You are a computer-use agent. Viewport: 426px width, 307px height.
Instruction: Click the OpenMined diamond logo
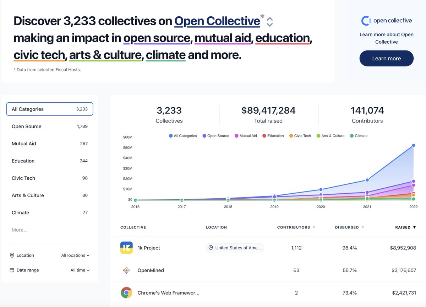pos(126,270)
